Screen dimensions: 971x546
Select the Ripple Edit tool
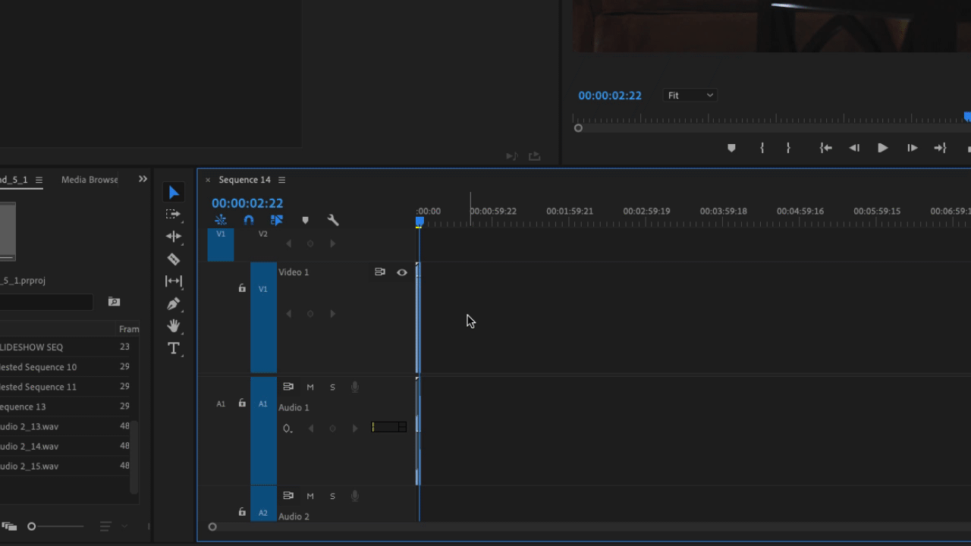pyautogui.click(x=174, y=236)
